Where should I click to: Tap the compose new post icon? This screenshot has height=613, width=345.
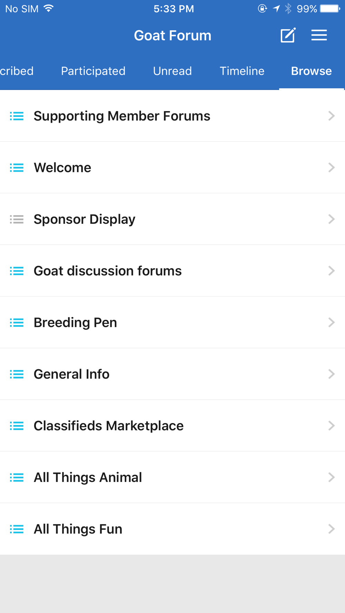point(288,35)
